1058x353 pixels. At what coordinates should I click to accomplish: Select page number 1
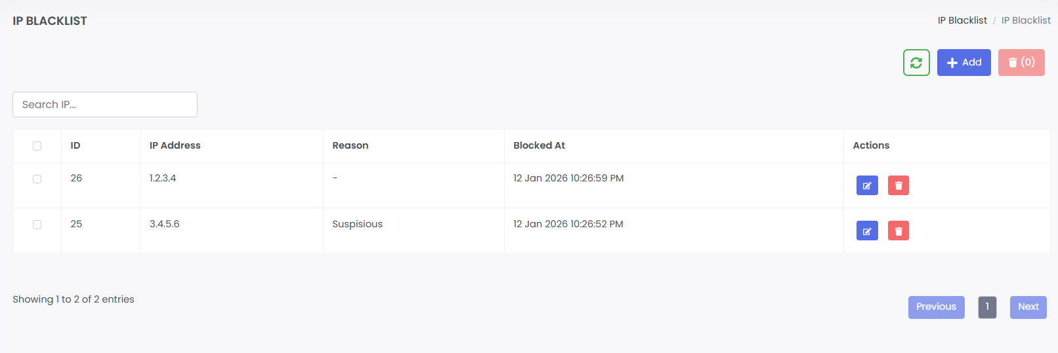(x=987, y=307)
